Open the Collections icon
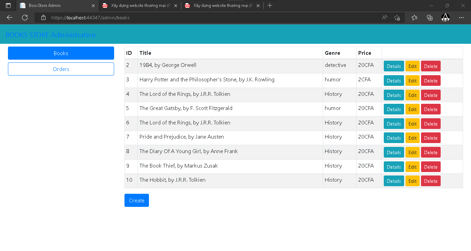This screenshot has width=471, height=251. click(430, 18)
